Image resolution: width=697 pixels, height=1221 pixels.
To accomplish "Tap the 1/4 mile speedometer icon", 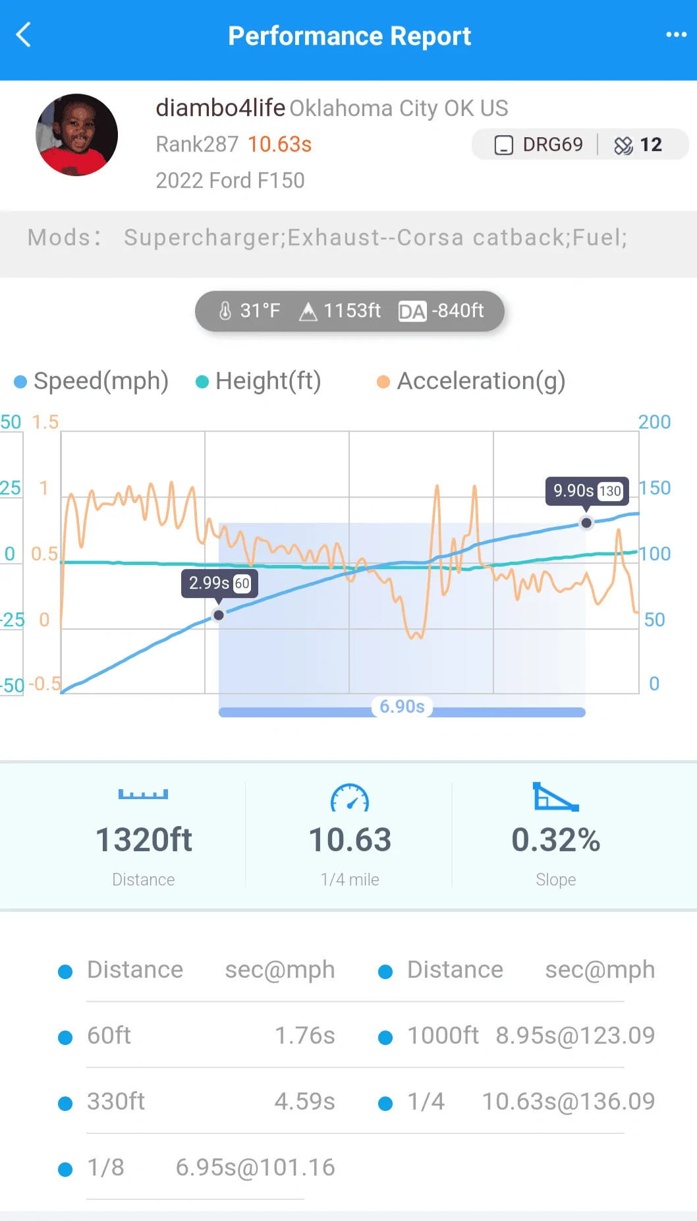I will click(x=350, y=798).
